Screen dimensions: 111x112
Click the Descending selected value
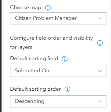[30, 101]
